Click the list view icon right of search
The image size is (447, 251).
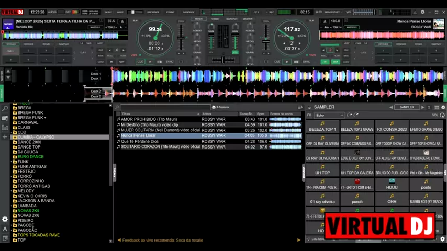(300, 107)
